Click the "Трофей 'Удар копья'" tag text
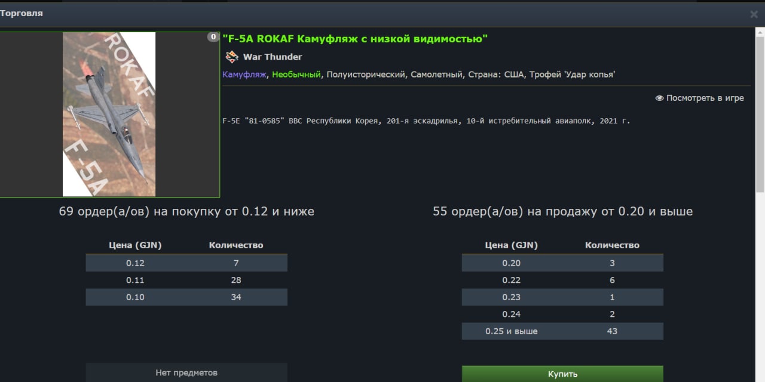 tap(572, 75)
